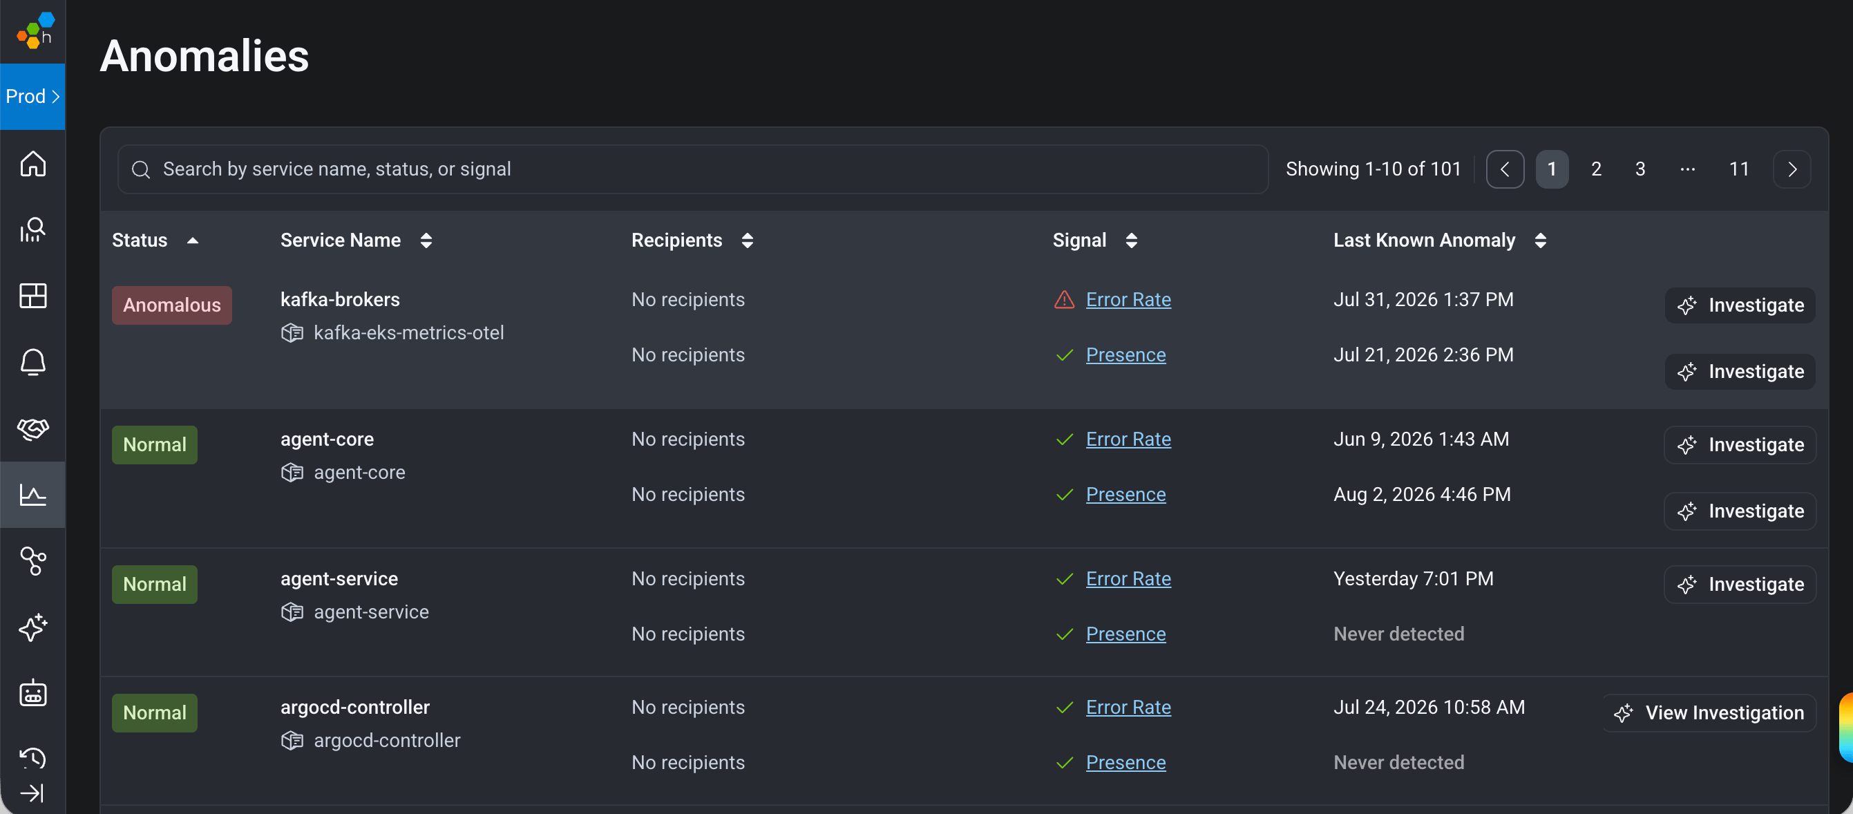Sort by the Service Name column
Screen dimensions: 1853x814
pos(357,240)
